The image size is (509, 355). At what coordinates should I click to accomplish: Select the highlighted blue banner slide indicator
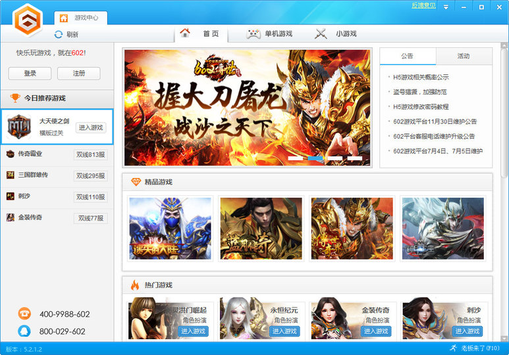tap(315, 158)
